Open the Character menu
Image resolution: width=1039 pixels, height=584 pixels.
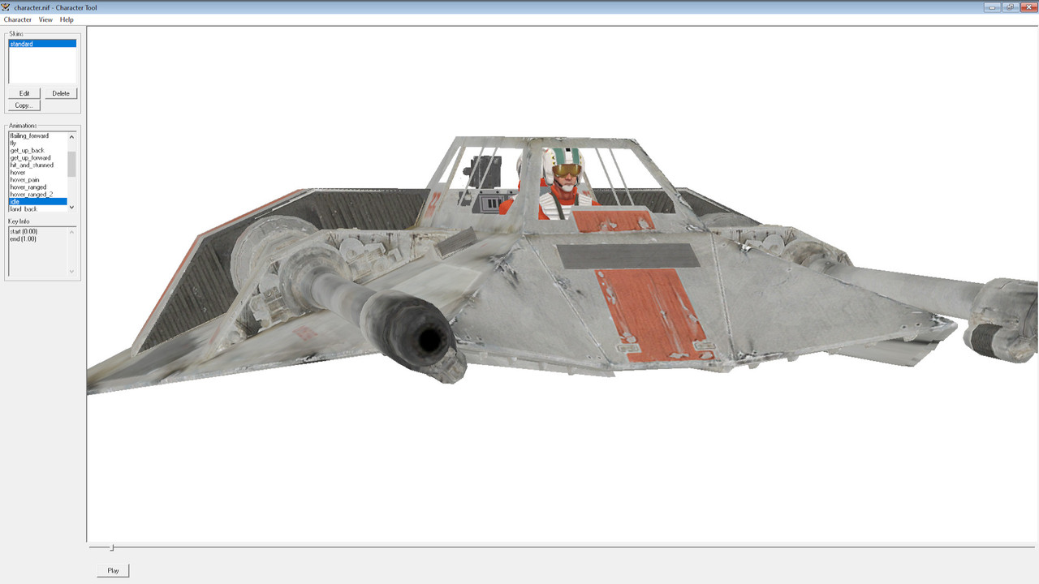(x=18, y=19)
